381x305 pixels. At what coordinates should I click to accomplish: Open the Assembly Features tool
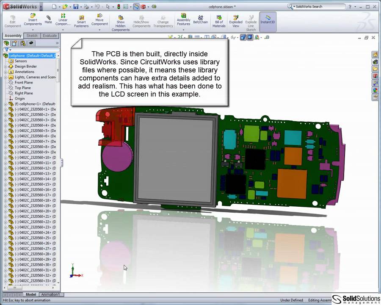coord(183,19)
